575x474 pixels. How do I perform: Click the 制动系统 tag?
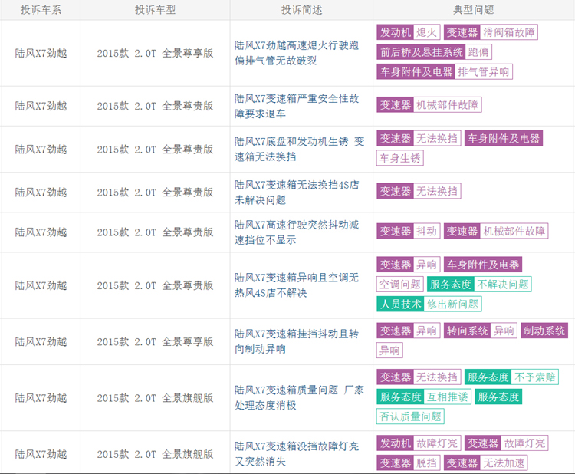click(x=544, y=331)
